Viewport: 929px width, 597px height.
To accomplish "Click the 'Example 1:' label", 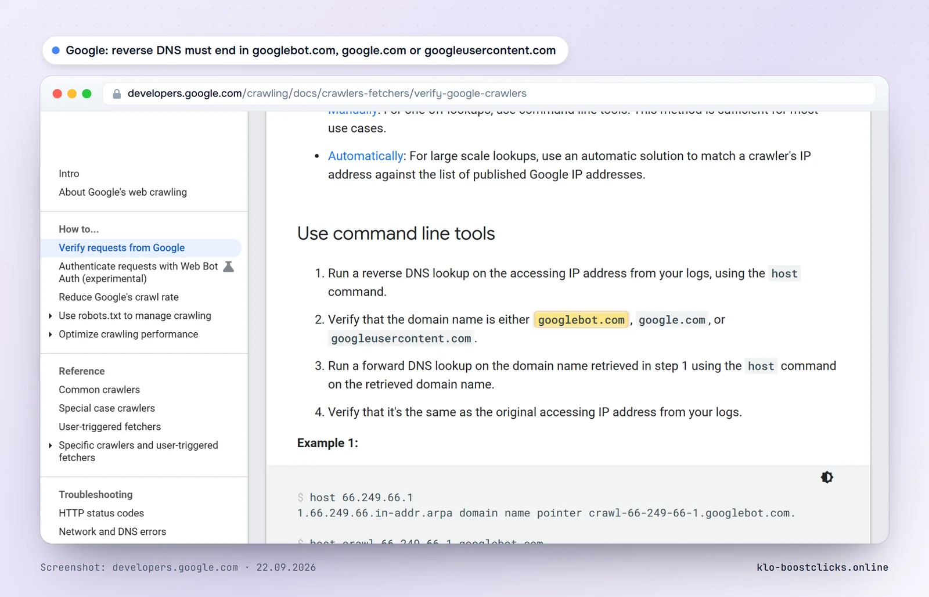I will pyautogui.click(x=327, y=443).
